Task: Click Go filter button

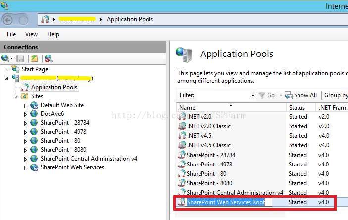Action: pos(267,95)
